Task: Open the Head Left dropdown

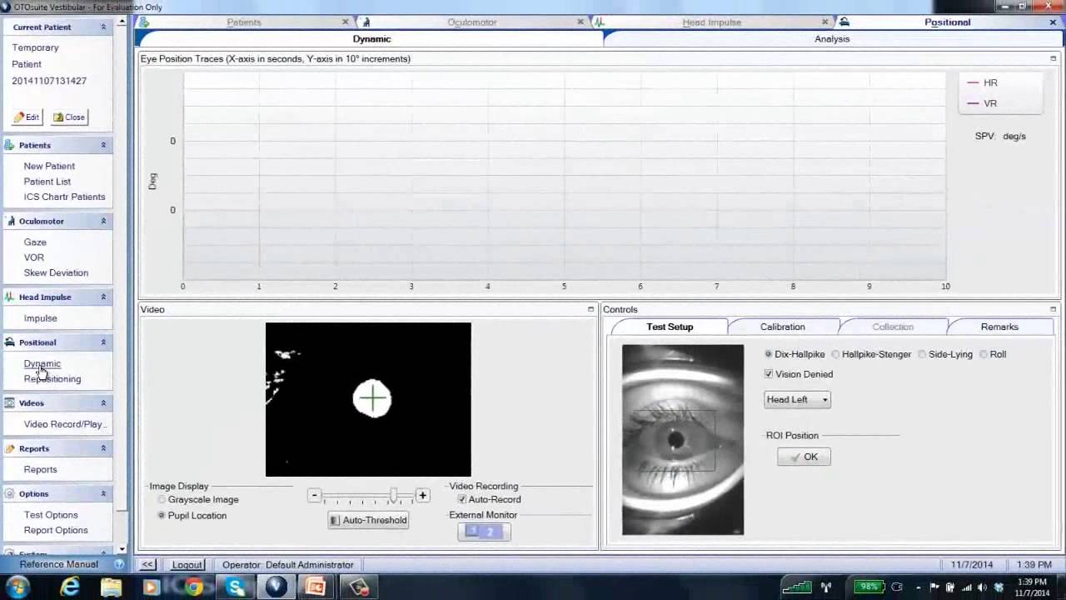Action: (x=797, y=400)
